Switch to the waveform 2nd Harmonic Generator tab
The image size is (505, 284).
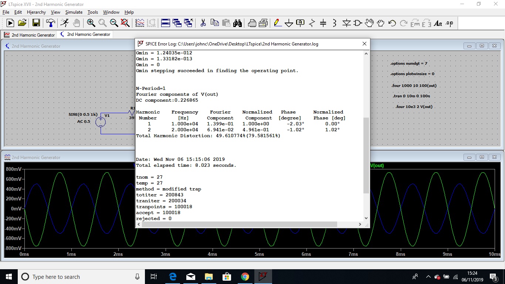click(x=29, y=35)
